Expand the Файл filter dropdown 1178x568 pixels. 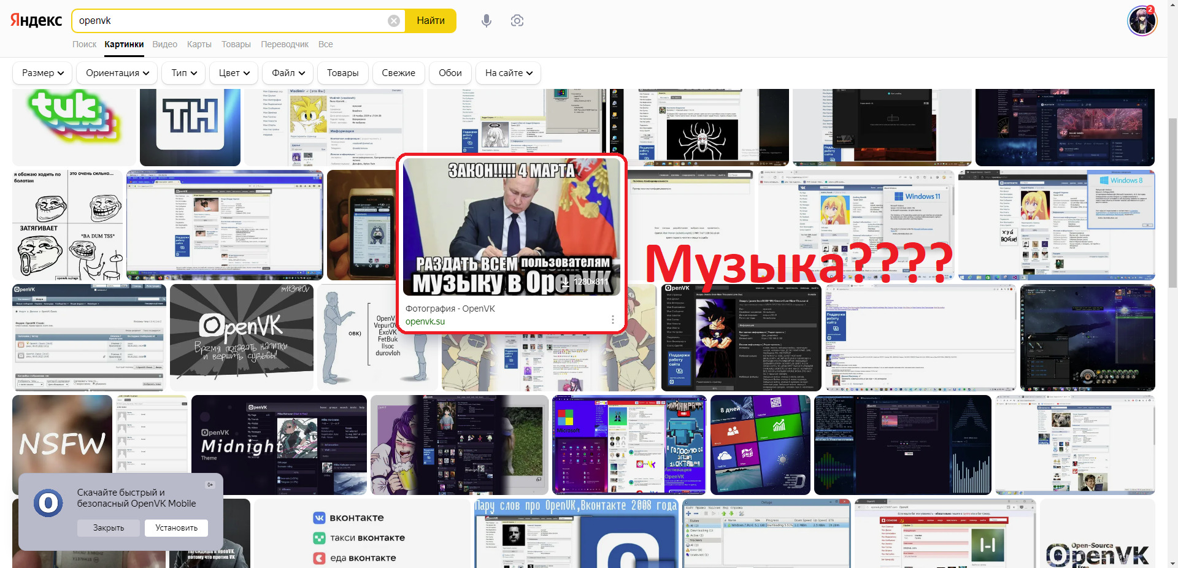click(288, 73)
